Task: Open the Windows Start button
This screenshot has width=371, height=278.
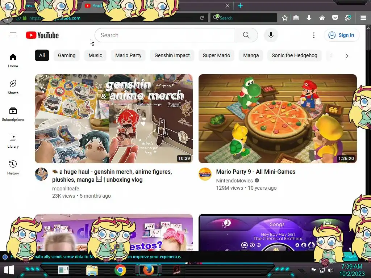Action: 9,270
